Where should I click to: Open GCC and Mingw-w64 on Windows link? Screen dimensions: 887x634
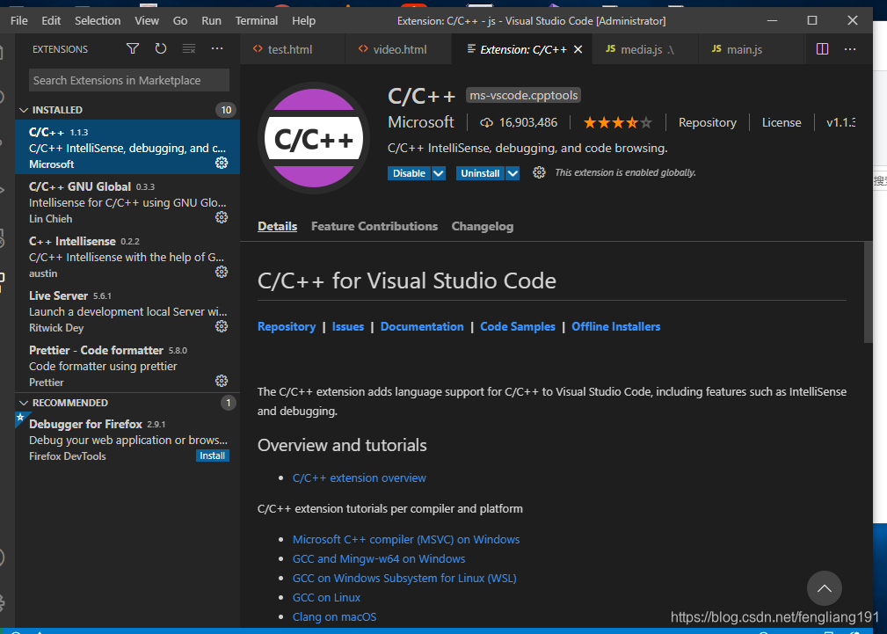[x=379, y=558]
